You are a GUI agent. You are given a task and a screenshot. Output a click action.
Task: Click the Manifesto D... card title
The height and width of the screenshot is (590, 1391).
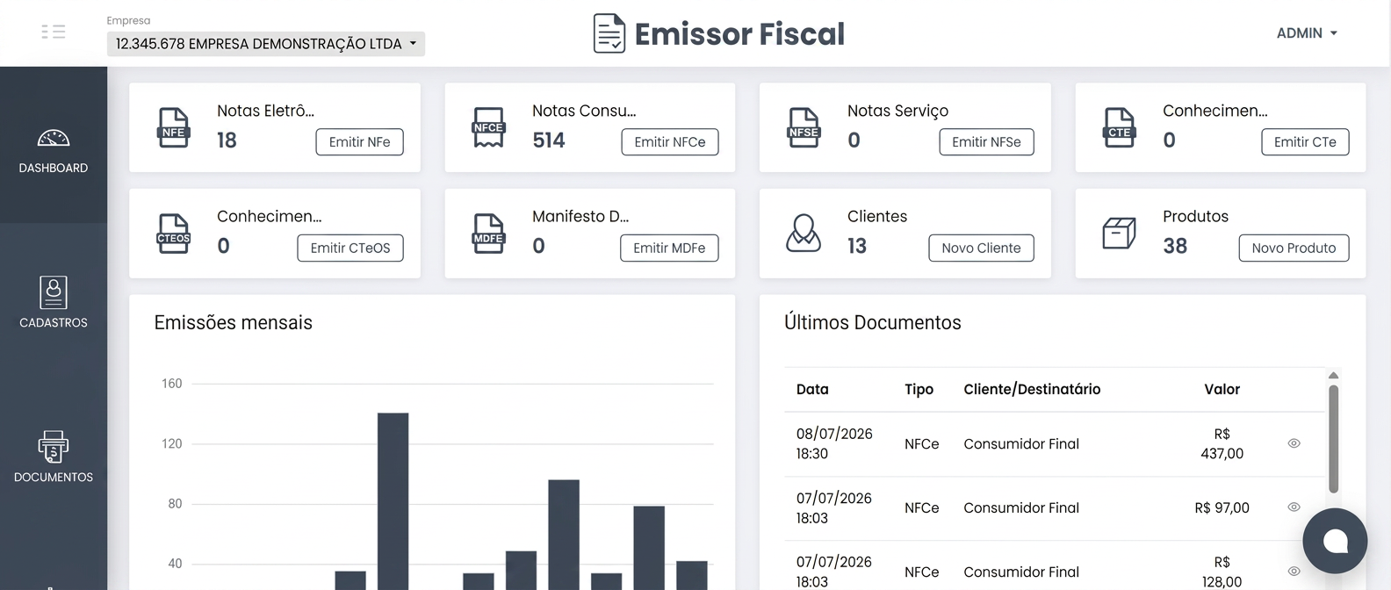coord(580,217)
